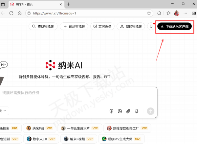Choose the 数字人3.0 VIP agent chip
Screen dimensions: 197x144
41,139
